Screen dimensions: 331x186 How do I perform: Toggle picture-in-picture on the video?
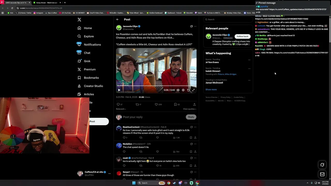tap(188, 90)
